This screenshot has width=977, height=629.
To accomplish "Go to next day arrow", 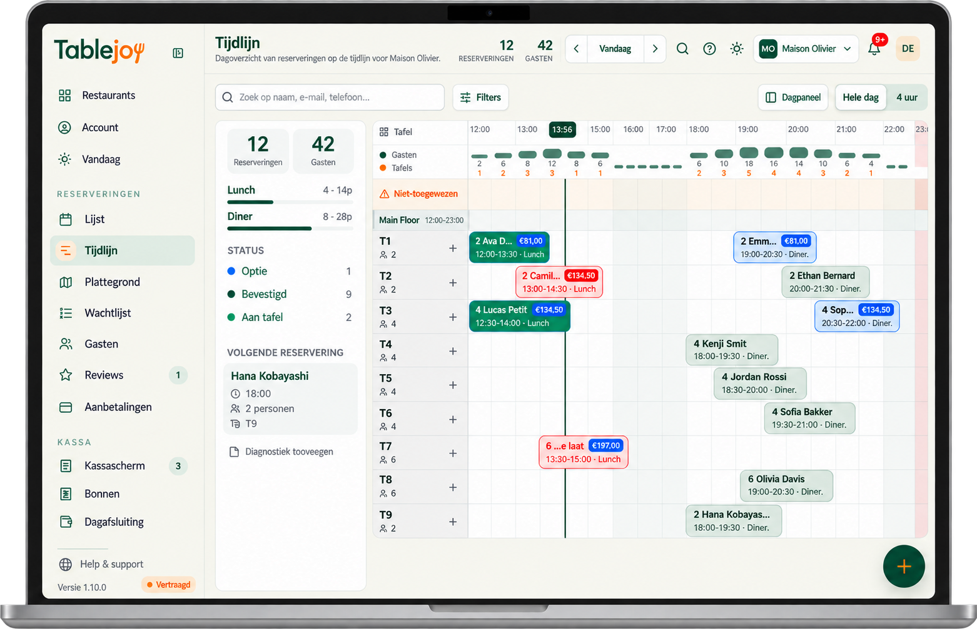I will [655, 49].
